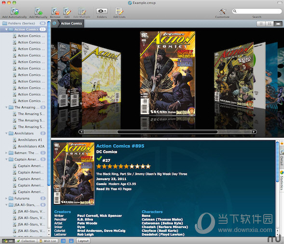Click the globe icon in breadcrumb bar
Screen dimensions: 284x244
click(x=54, y=23)
